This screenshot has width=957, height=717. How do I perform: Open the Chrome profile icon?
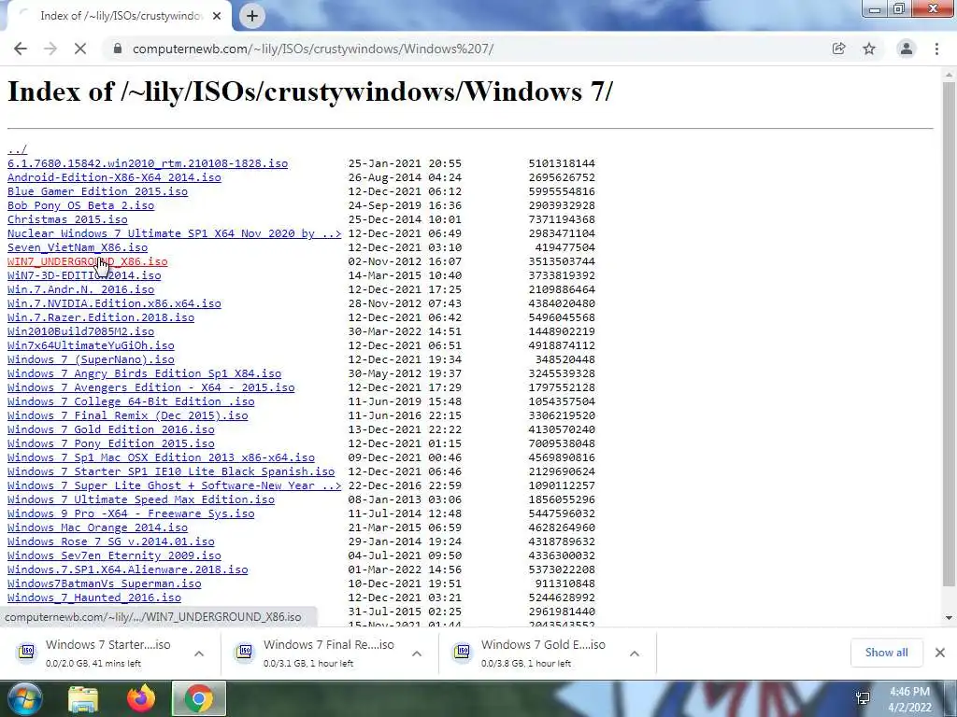click(x=907, y=49)
